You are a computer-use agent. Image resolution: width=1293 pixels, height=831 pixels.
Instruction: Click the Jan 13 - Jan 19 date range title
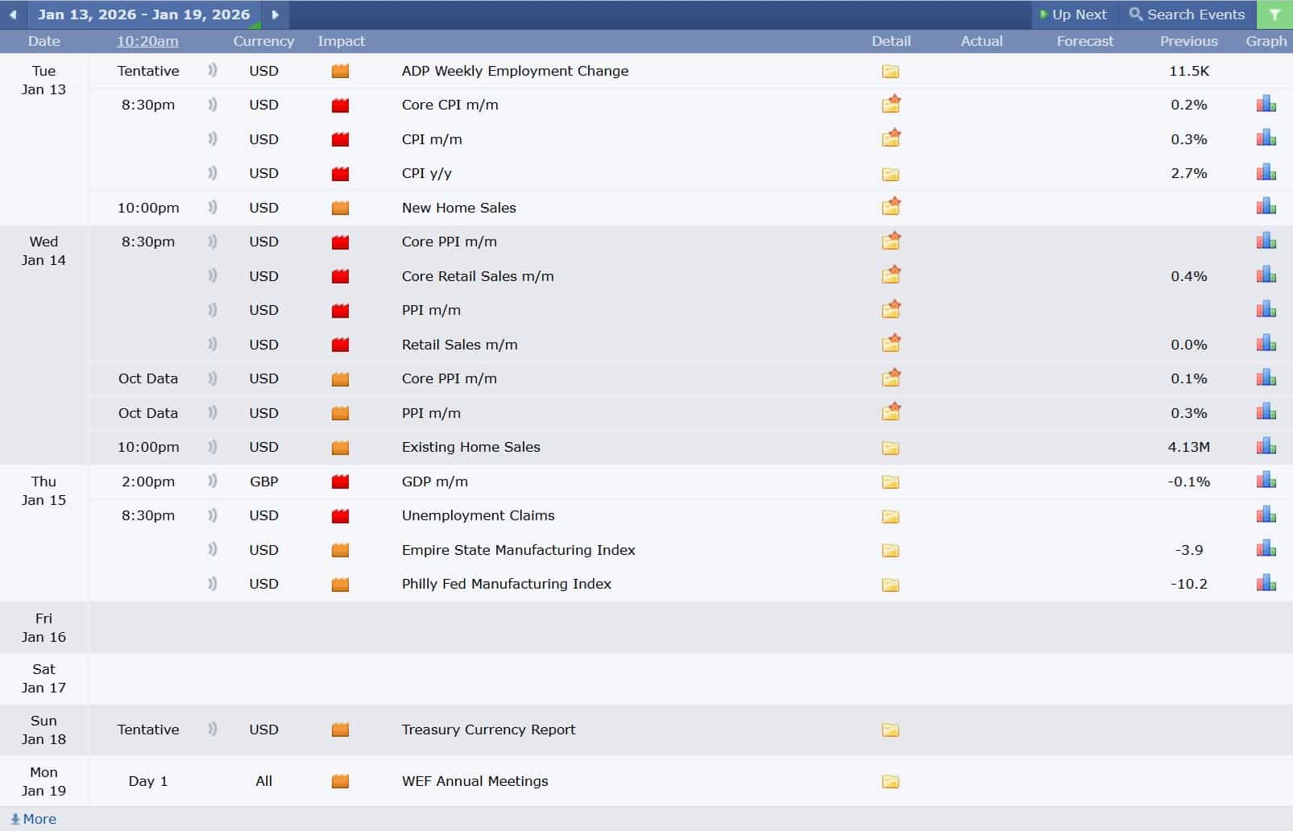[145, 14]
